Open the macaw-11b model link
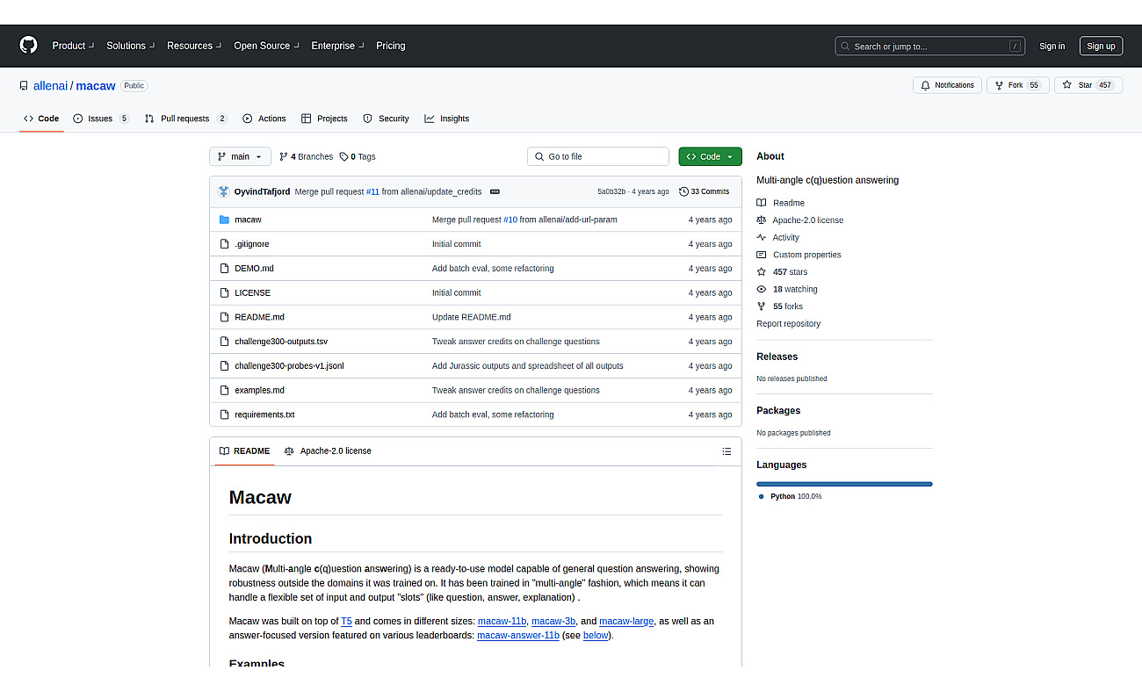Screen dimensions: 1142x692 502,621
